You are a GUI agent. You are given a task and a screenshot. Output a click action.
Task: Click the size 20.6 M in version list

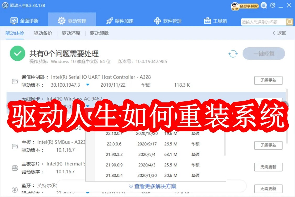(x=171, y=175)
